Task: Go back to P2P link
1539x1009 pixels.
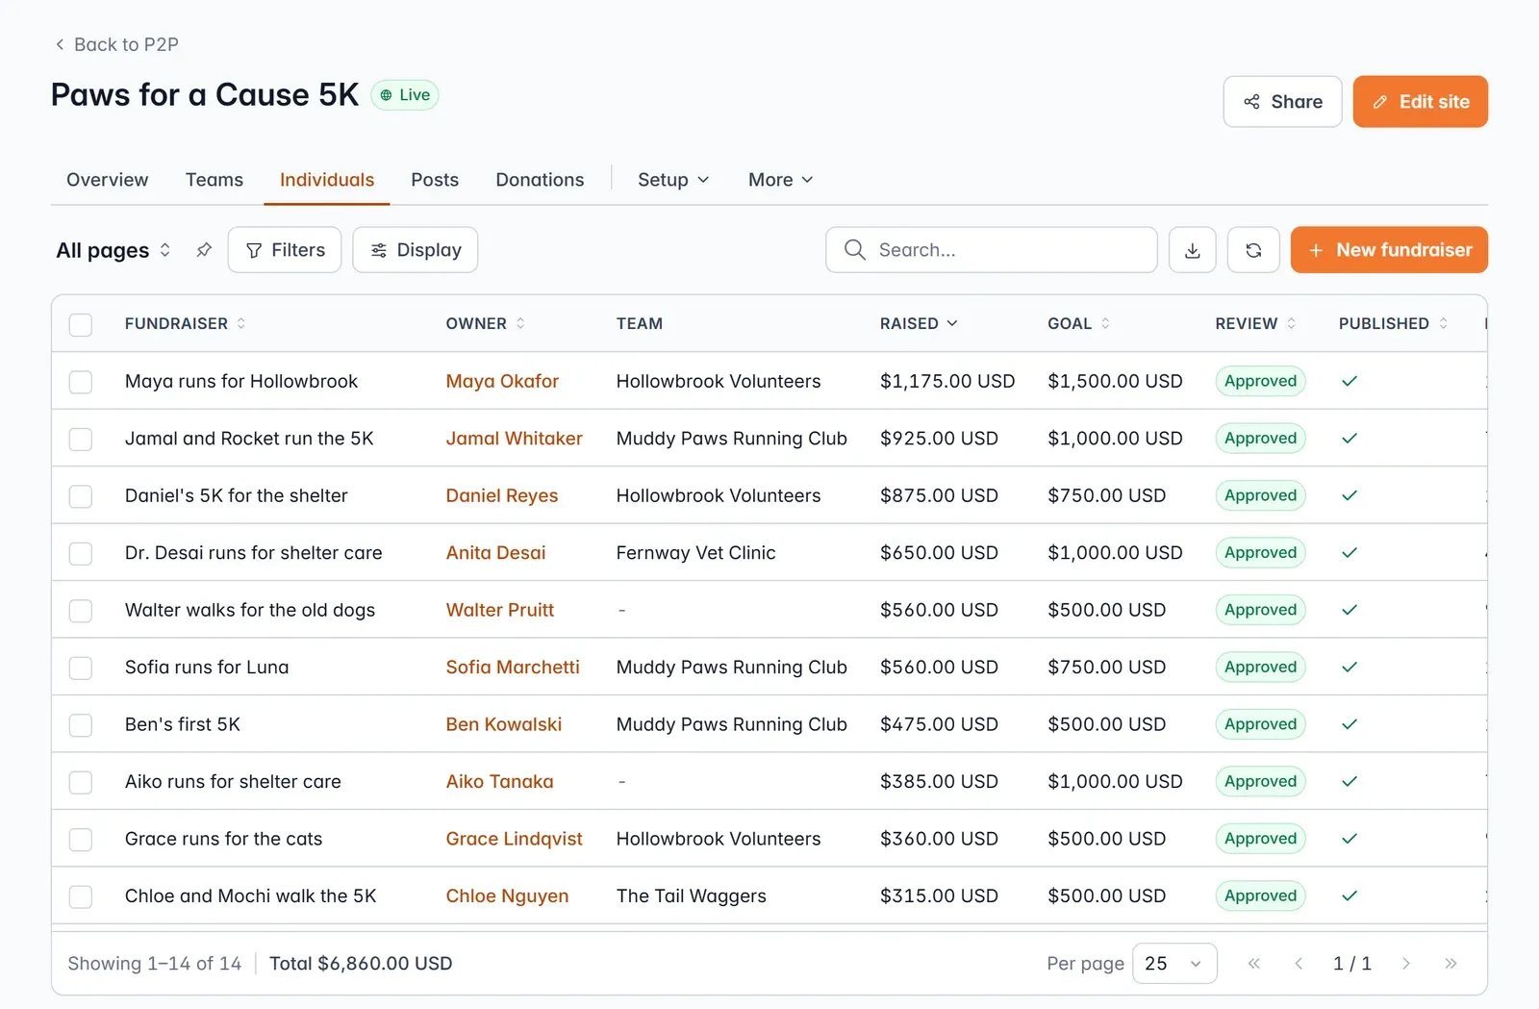Action: click(x=116, y=44)
